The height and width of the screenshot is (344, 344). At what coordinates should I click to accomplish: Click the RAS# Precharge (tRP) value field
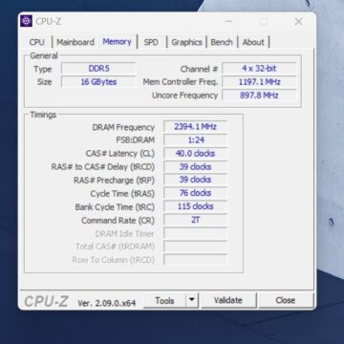point(195,180)
